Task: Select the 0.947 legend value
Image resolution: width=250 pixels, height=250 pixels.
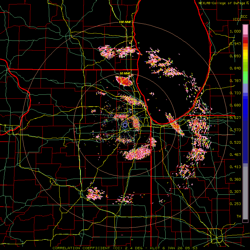Action: point(235,44)
